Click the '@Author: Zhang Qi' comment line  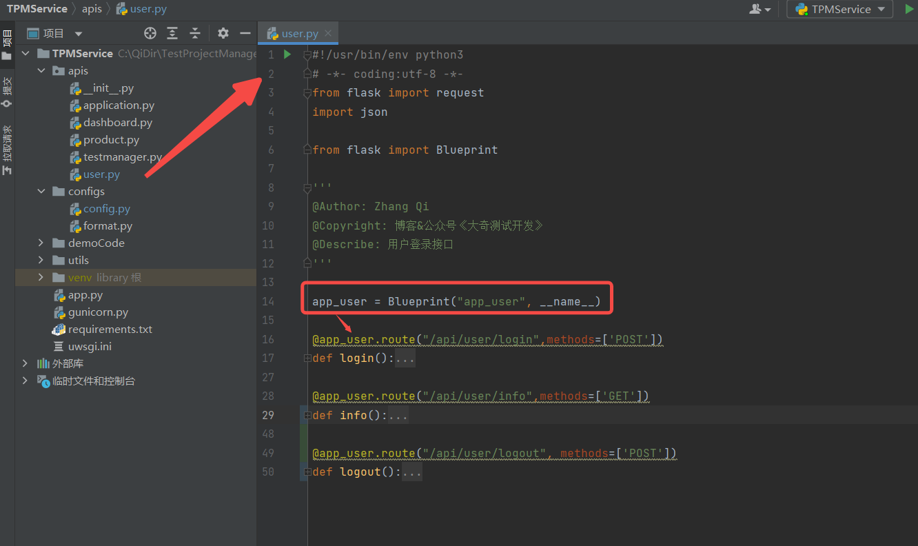(370, 206)
